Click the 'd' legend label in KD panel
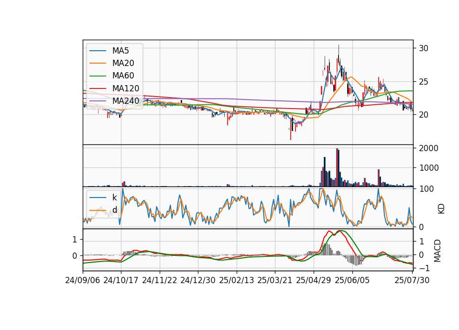Image resolution: width=459 pixels, height=330 pixels. (114, 210)
